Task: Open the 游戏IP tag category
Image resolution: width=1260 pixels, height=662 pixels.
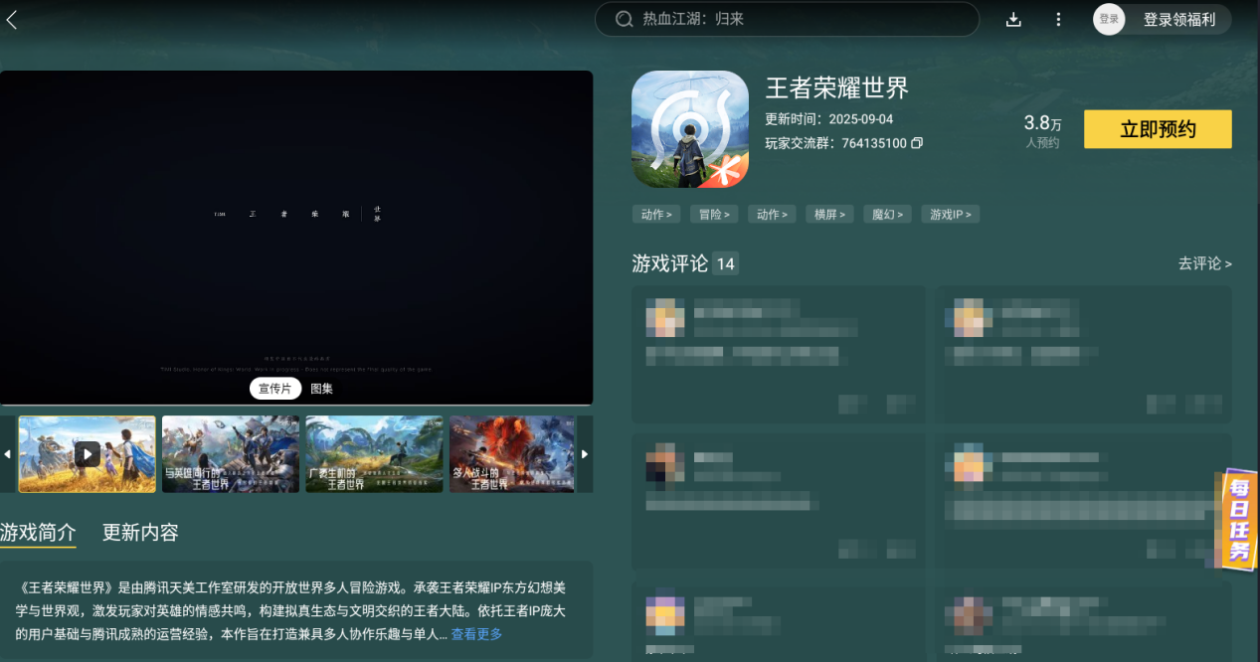Action: pos(949,213)
